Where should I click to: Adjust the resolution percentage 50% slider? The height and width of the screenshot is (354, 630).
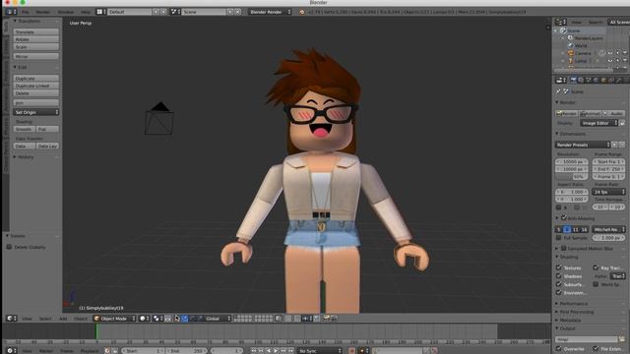pyautogui.click(x=572, y=177)
